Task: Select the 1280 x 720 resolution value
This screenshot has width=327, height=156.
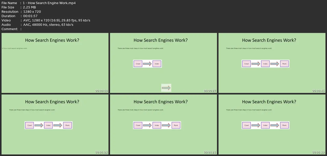Action: click(x=32, y=12)
